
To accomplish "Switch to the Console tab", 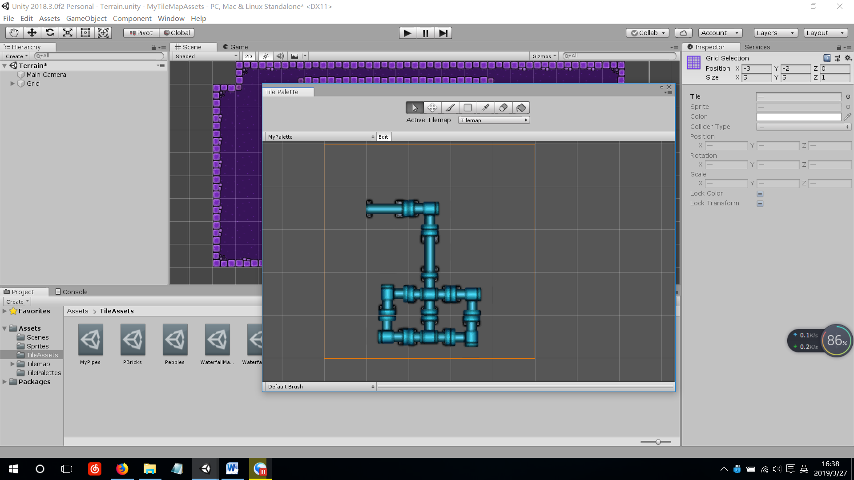I will (71, 292).
